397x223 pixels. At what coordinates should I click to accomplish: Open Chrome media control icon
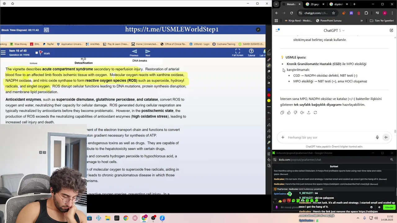coord(377,13)
